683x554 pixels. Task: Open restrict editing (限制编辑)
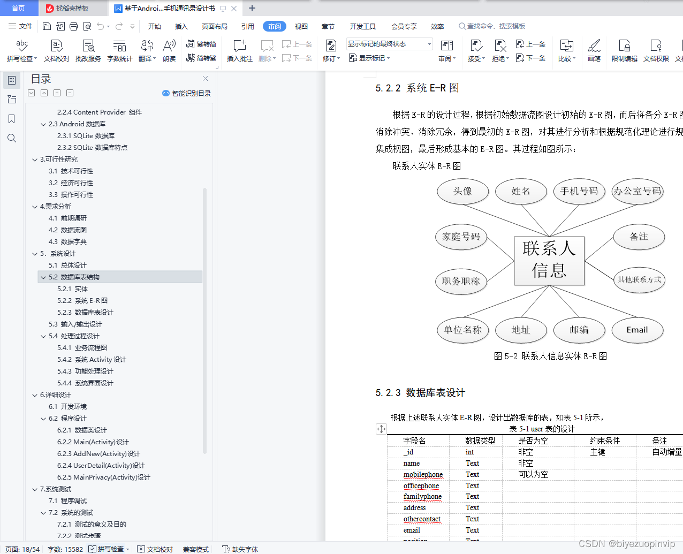tap(625, 50)
